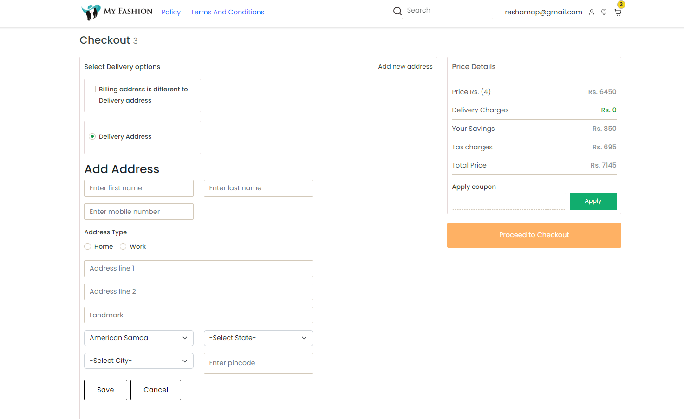Focus the last name field
This screenshot has height=419, width=684.
pos(258,188)
